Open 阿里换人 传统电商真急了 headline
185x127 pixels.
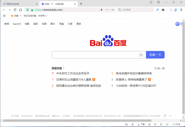[132, 80]
